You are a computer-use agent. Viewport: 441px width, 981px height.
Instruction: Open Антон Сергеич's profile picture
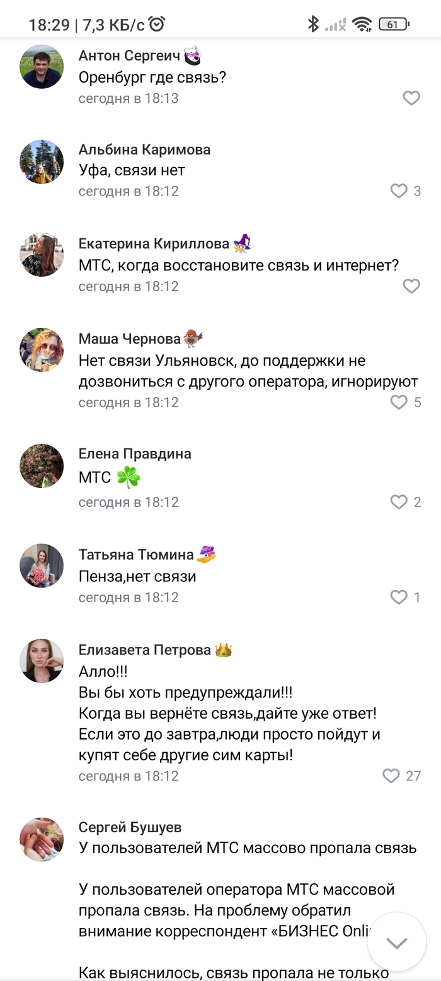point(42,66)
